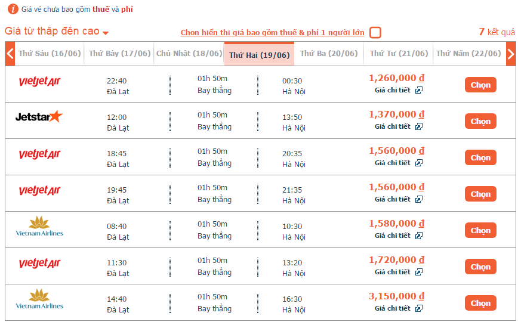Open price detail icon for 3,150,000 flight
The width and height of the screenshot is (518, 322).
(419, 308)
